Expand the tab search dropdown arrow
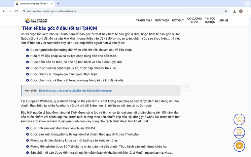Screen dimensions: 251x157 point(246,3)
